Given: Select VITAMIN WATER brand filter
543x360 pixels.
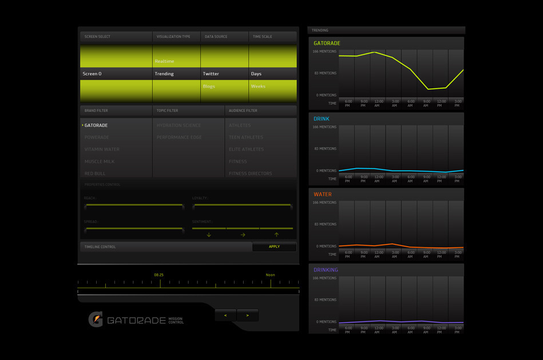Looking at the screenshot, I should pyautogui.click(x=102, y=149).
